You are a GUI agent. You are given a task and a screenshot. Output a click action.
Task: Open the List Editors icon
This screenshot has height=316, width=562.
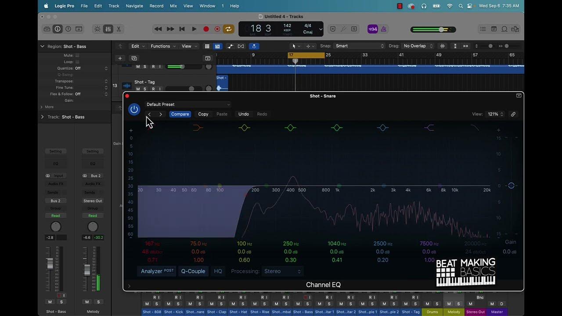(x=483, y=29)
